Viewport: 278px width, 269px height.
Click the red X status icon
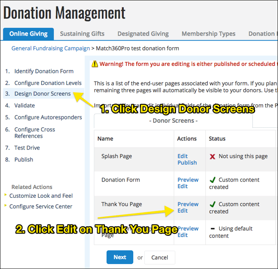point(212,156)
